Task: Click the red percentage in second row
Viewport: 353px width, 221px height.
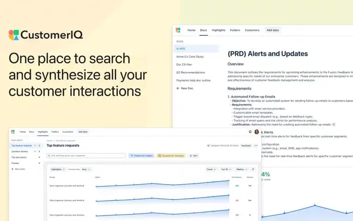Action: (x=237, y=200)
